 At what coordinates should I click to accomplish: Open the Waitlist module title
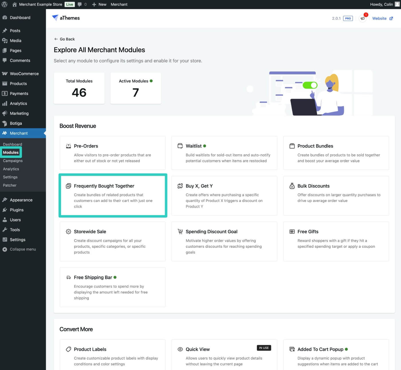click(x=194, y=146)
